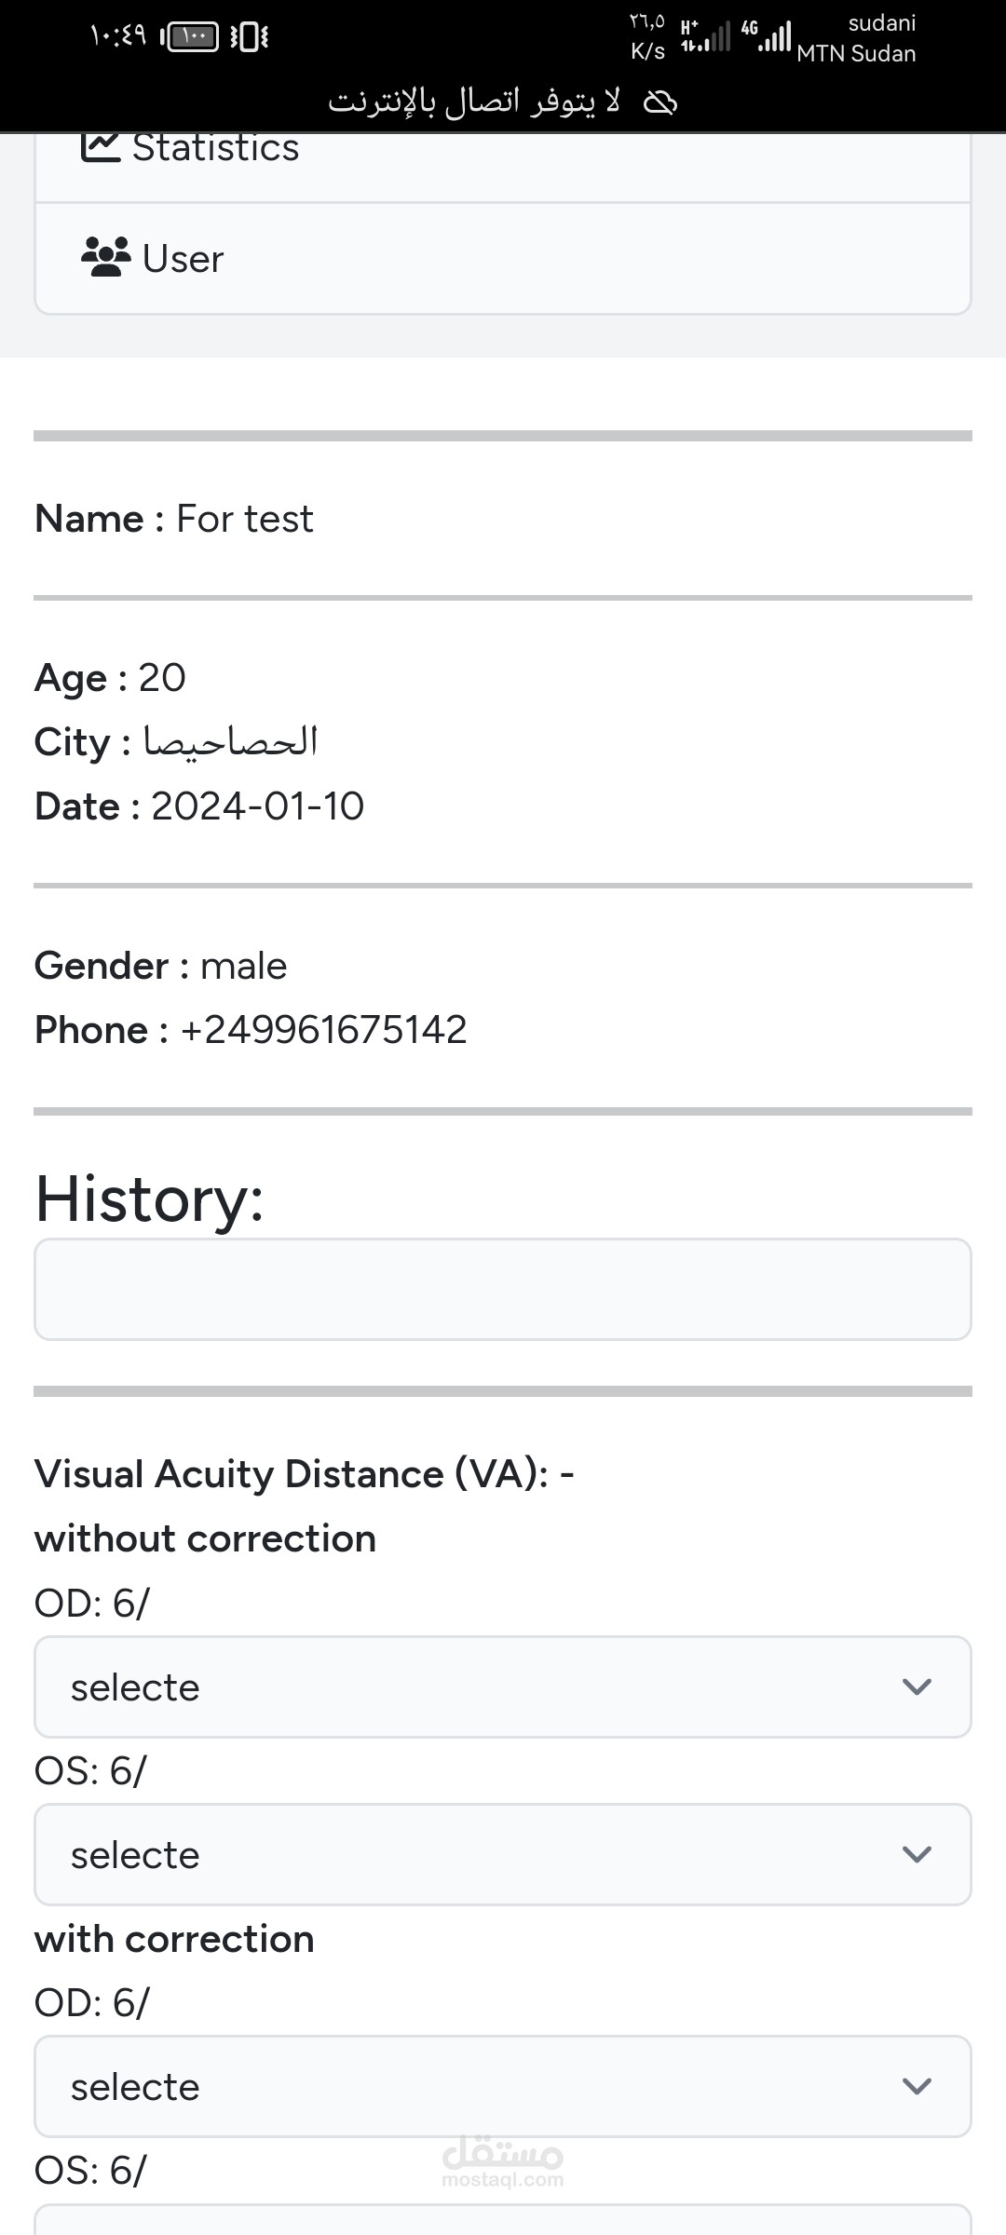Tap the clock time in status bar
1006x2235 pixels.
point(118,36)
